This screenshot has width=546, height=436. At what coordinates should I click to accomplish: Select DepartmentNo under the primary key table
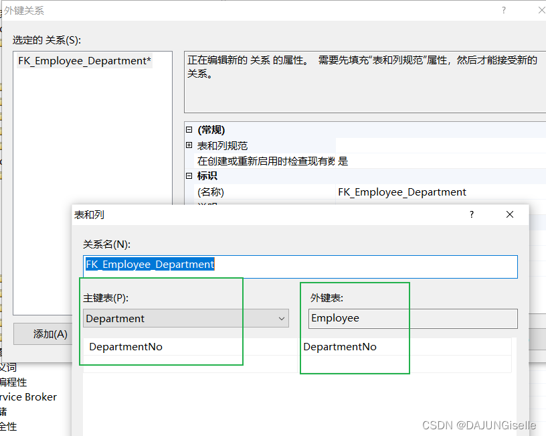pos(126,346)
